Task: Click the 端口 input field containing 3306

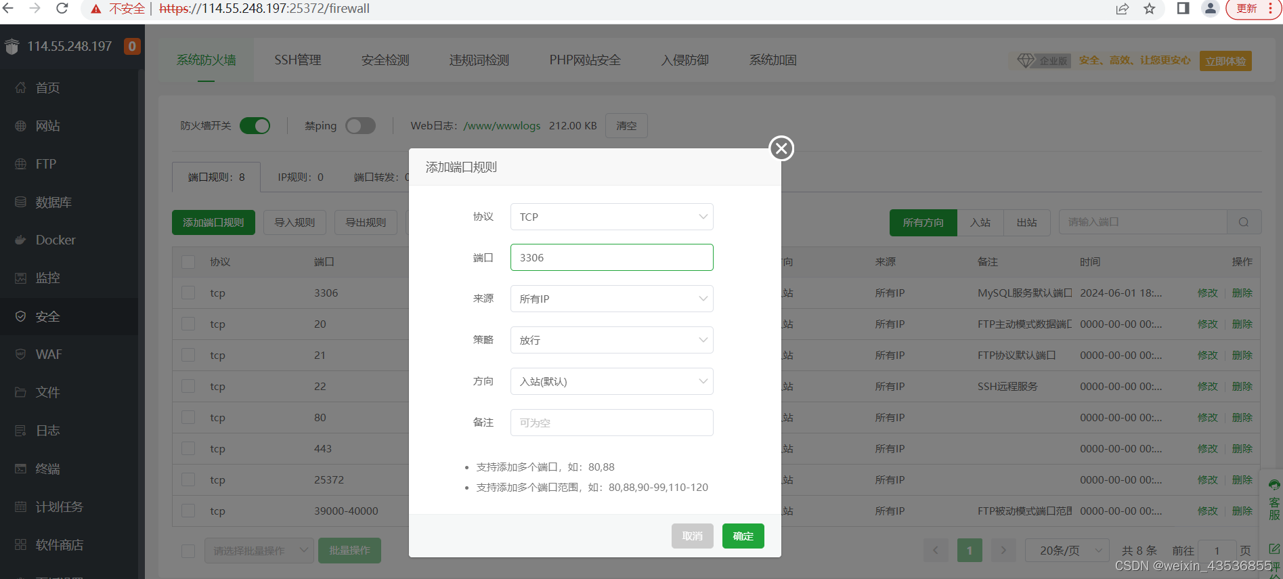Action: point(611,257)
